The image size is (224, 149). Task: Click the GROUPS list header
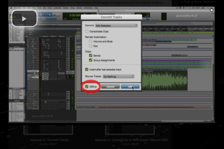click(17, 101)
